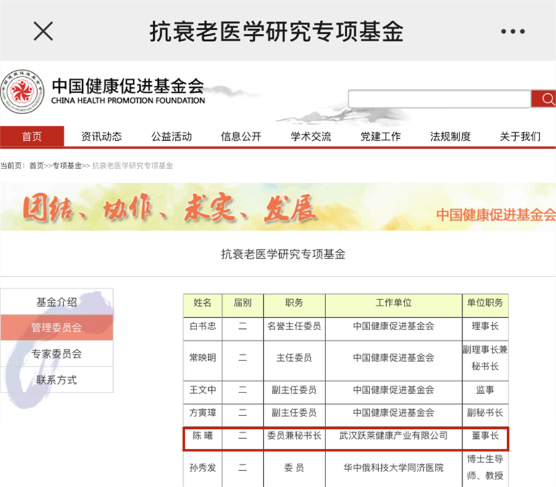The image size is (556, 487).
Task: Type in the site search field
Action: (439, 99)
